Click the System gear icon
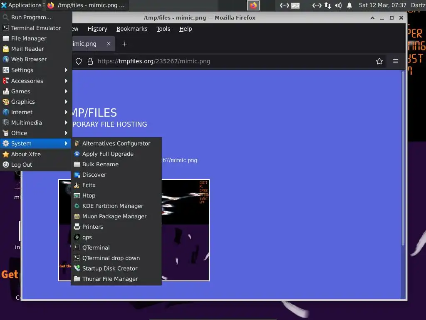Viewport: 426px width, 320px height. [x=6, y=143]
